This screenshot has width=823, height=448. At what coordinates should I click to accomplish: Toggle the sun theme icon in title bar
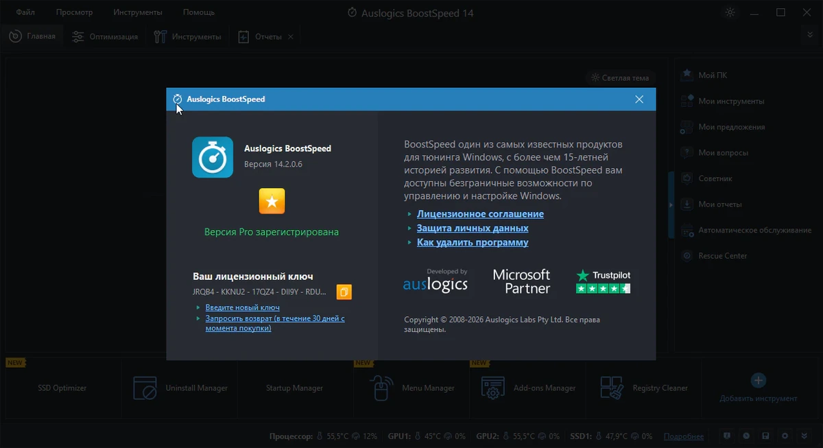coord(729,12)
